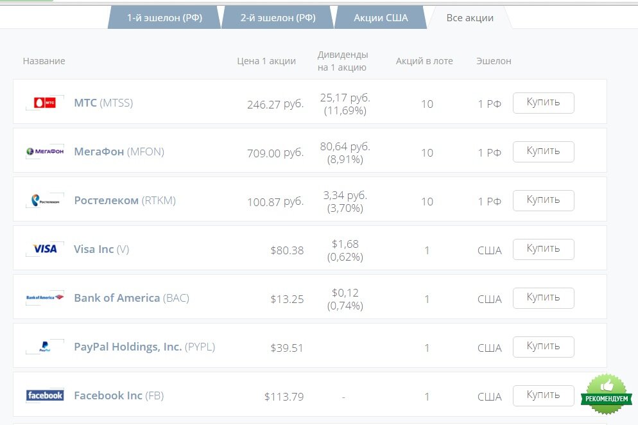638x425 pixels.
Task: Buy МТС shares with Купить button
Action: pyautogui.click(x=543, y=103)
